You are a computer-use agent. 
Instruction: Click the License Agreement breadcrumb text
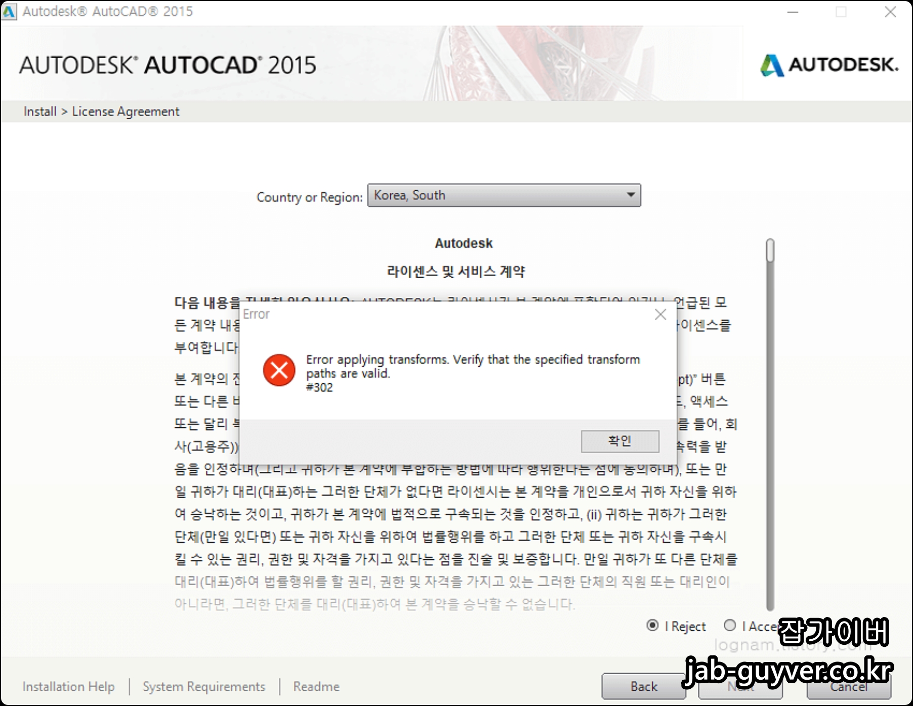click(126, 111)
